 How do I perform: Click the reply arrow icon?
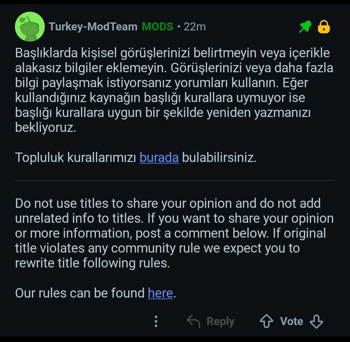[x=193, y=321]
